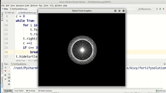Open the Refactor menu
This screenshot has width=166, height=93.
tap(34, 5)
